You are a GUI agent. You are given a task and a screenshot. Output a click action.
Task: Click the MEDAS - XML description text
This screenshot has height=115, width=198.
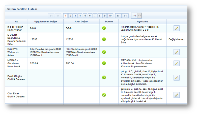[137, 63]
